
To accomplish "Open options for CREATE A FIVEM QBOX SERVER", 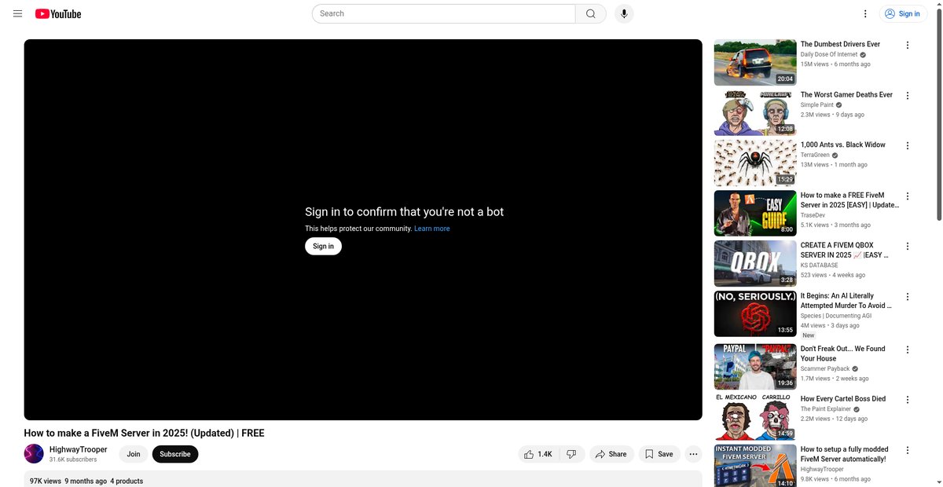I will pyautogui.click(x=908, y=247).
